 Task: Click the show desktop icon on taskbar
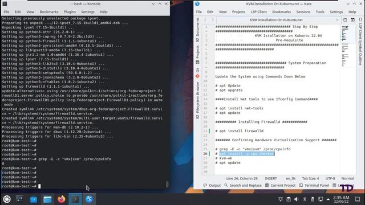pyautogui.click(x=358, y=199)
